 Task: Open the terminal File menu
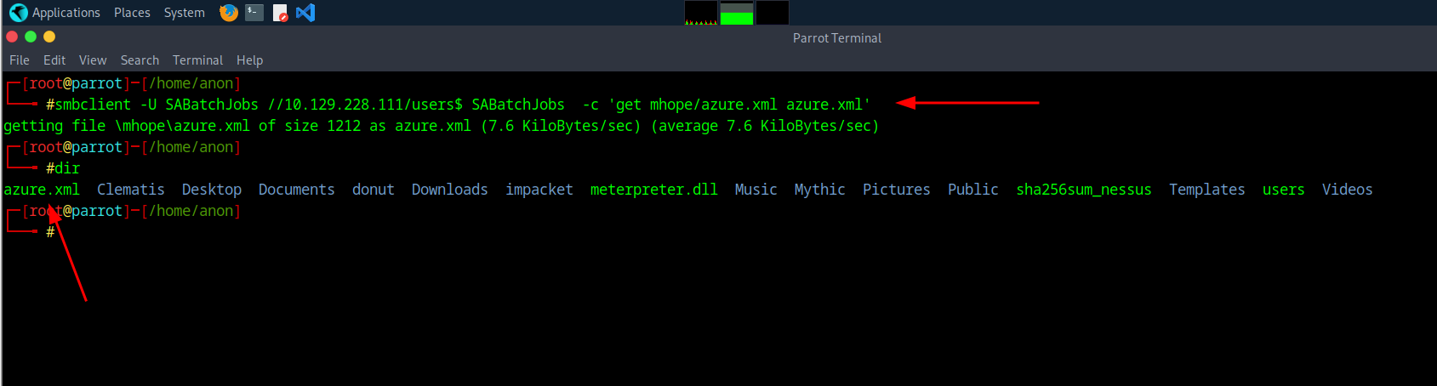(20, 60)
